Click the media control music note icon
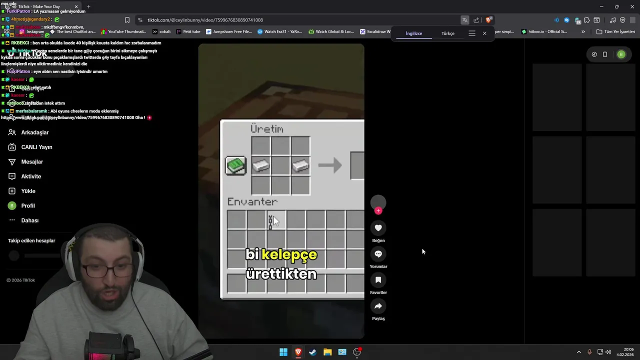 (613, 20)
